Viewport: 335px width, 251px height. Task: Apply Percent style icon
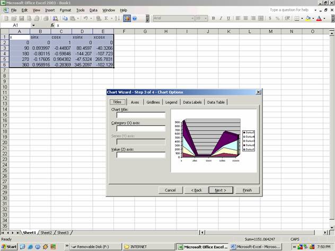278,19
